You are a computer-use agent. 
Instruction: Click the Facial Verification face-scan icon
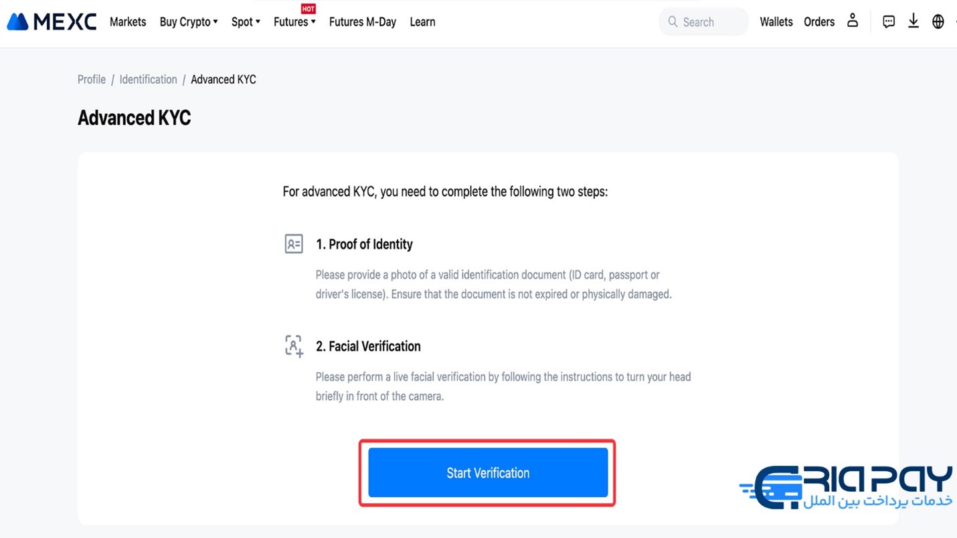click(x=294, y=346)
